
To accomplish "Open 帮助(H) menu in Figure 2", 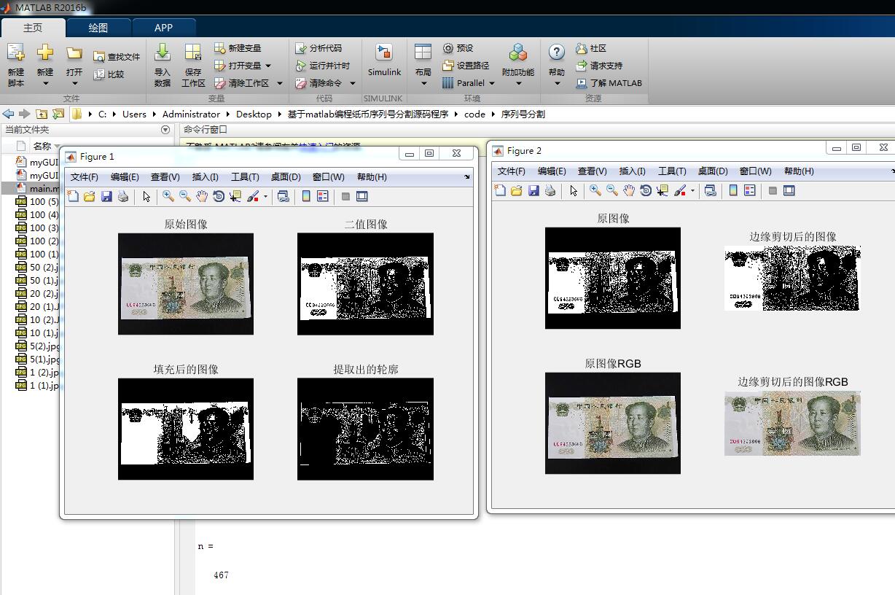I will tap(799, 171).
